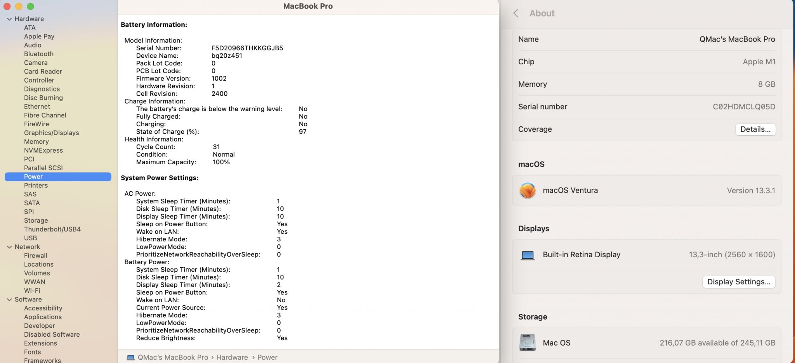Open Graphics/Displays hardware entry
Screen dimensions: 795x363
pyautogui.click(x=51, y=133)
